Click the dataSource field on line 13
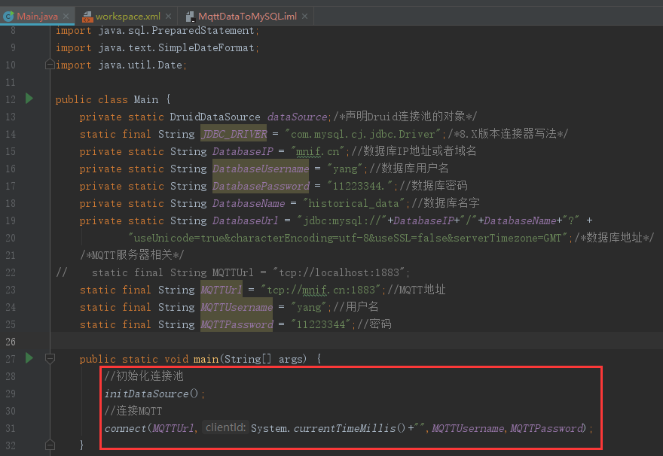This screenshot has width=663, height=456. pos(298,117)
